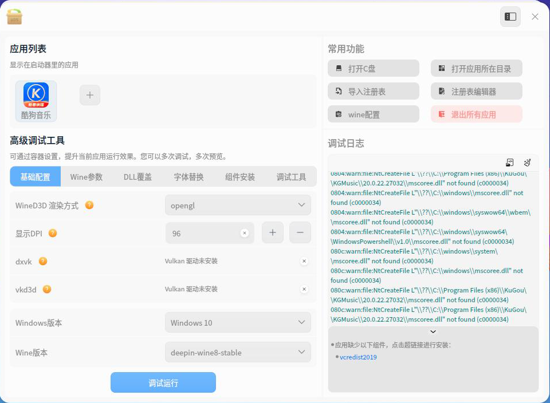Click the Windows版本 label

click(x=38, y=323)
